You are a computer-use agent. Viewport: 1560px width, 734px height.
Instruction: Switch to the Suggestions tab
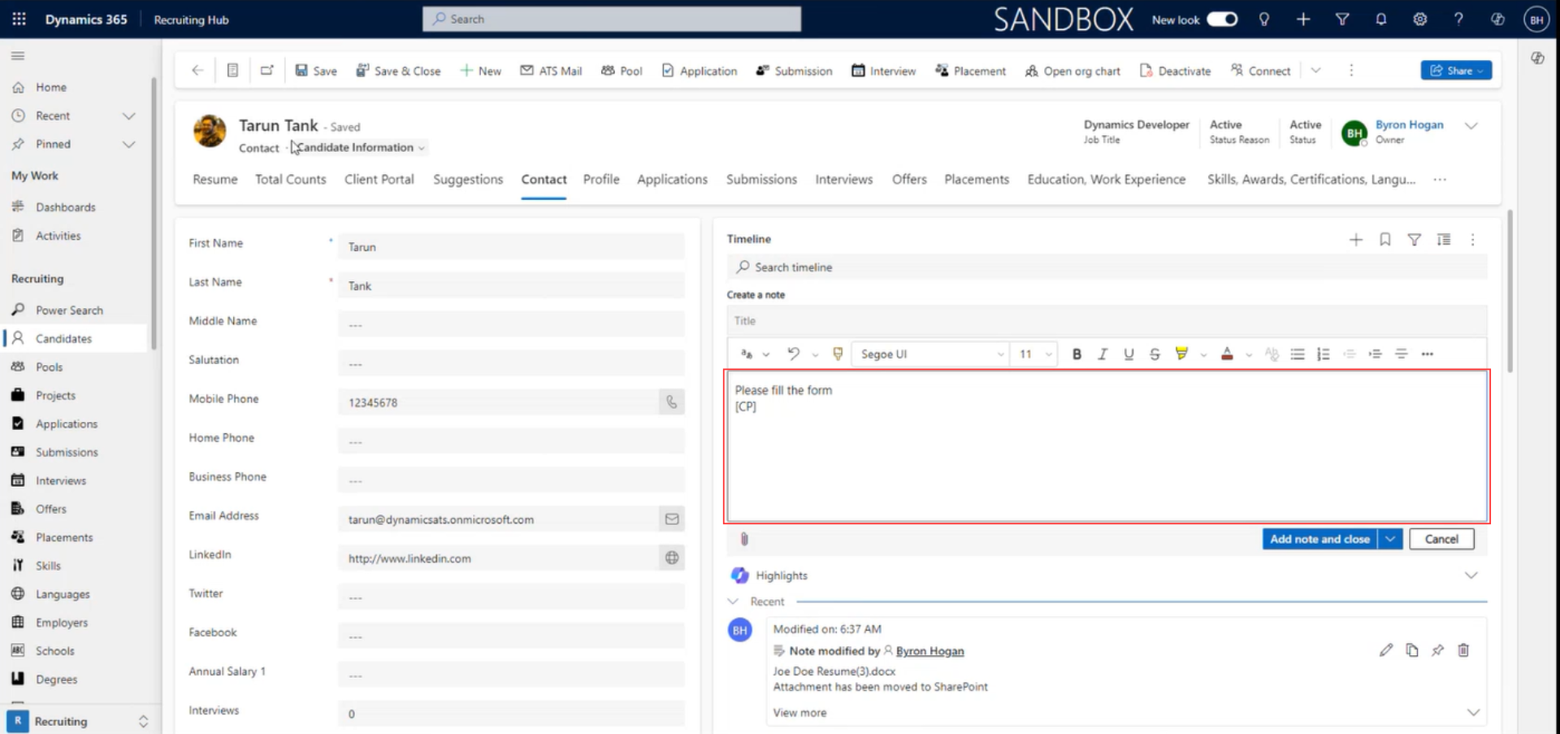[468, 180]
